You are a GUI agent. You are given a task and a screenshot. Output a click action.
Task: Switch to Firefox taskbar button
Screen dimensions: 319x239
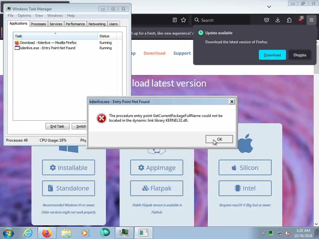pos(47,233)
